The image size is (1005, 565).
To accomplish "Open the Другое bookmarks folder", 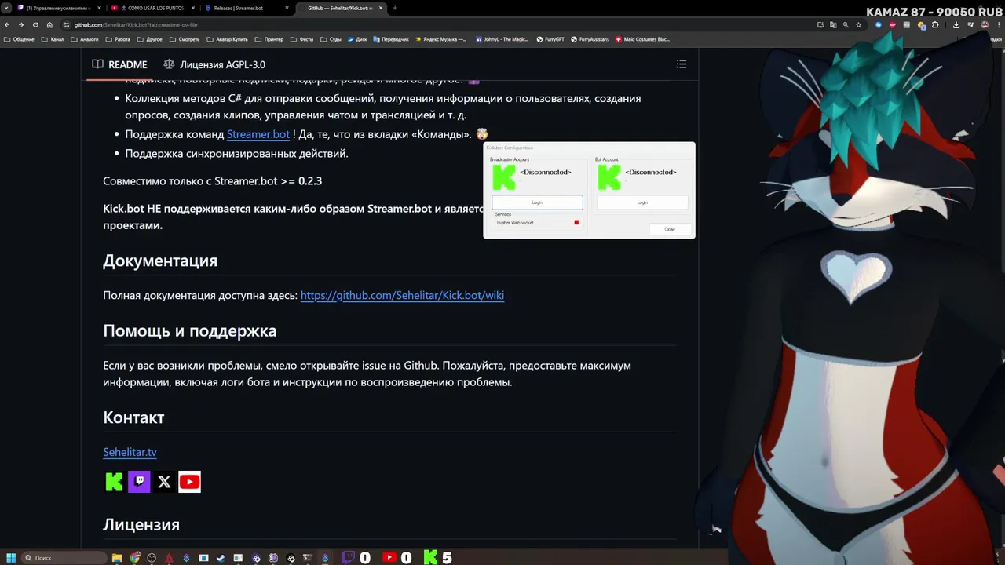I will coord(149,39).
